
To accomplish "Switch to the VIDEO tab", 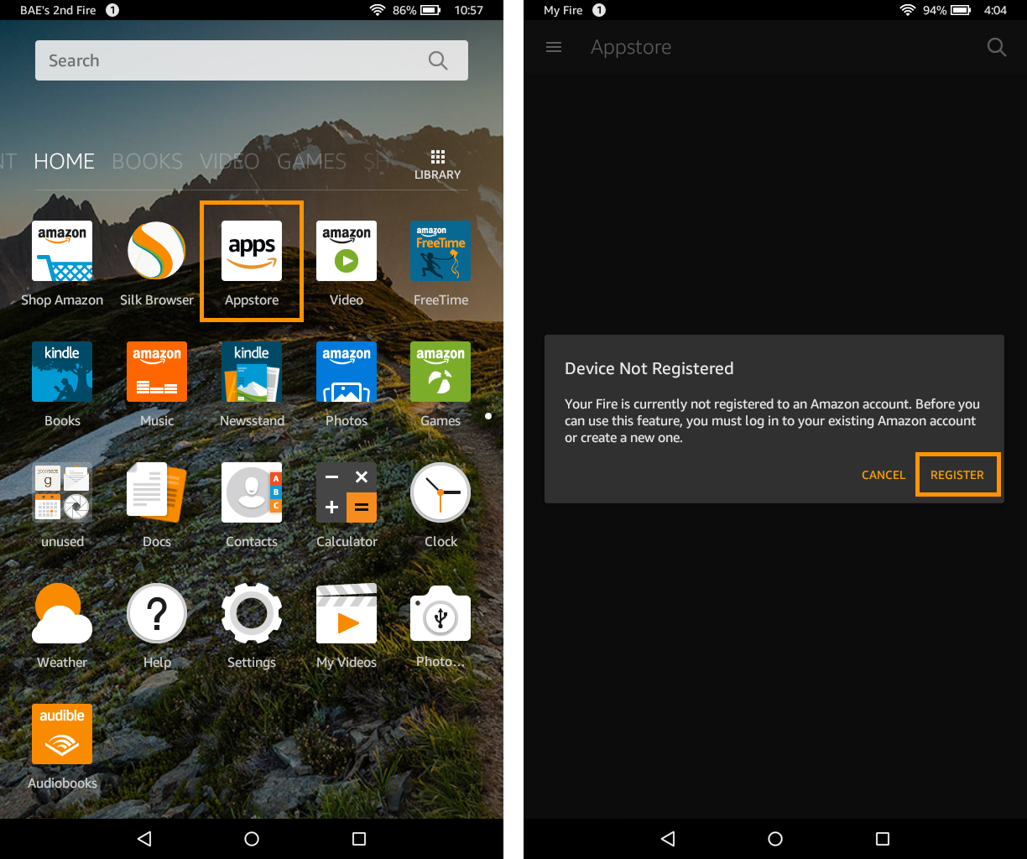I will pos(229,161).
